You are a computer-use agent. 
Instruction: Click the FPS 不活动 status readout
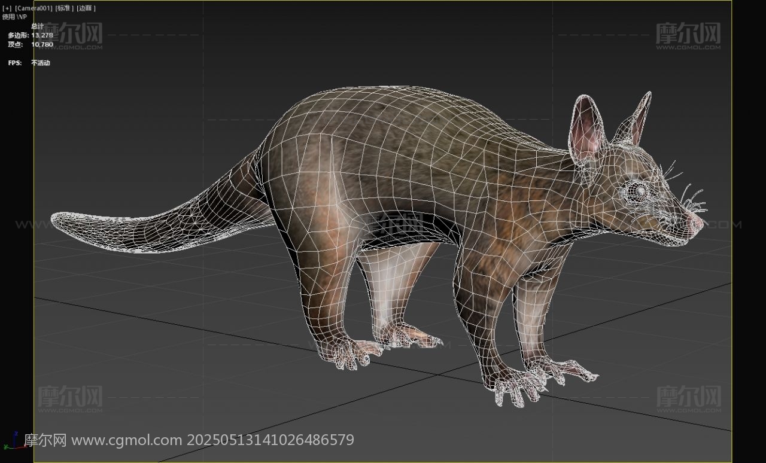coord(29,63)
